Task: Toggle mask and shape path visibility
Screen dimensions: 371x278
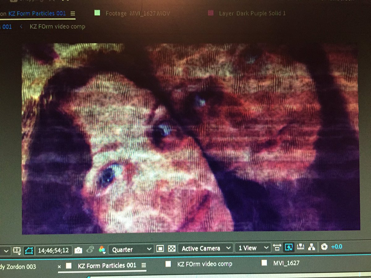Action: point(29,248)
